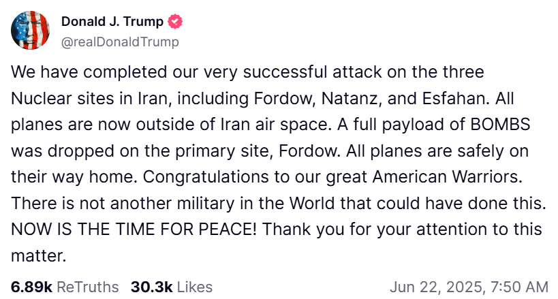The image size is (558, 299).
Task: Click the 7:50 AM time text
Action: (x=519, y=287)
